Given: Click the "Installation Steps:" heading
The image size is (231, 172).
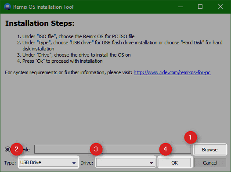Looking at the screenshot, I should click(x=40, y=23).
